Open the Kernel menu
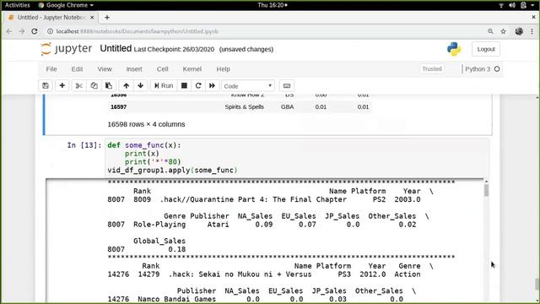 click(x=192, y=69)
